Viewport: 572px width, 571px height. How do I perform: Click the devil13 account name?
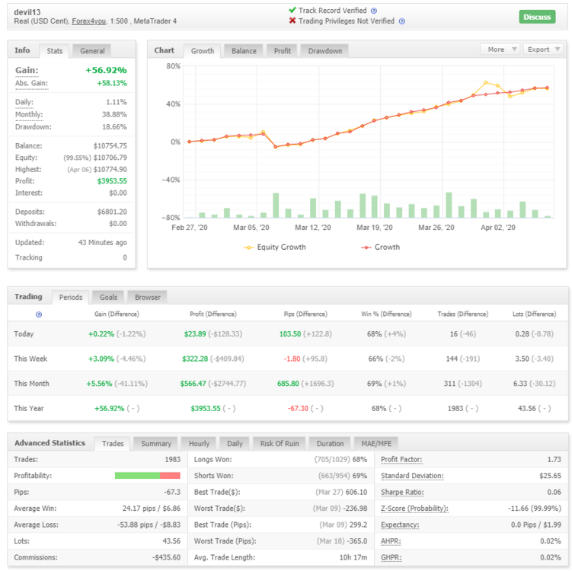[x=27, y=12]
